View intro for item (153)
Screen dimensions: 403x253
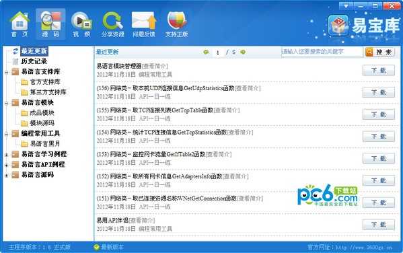[x=219, y=154]
